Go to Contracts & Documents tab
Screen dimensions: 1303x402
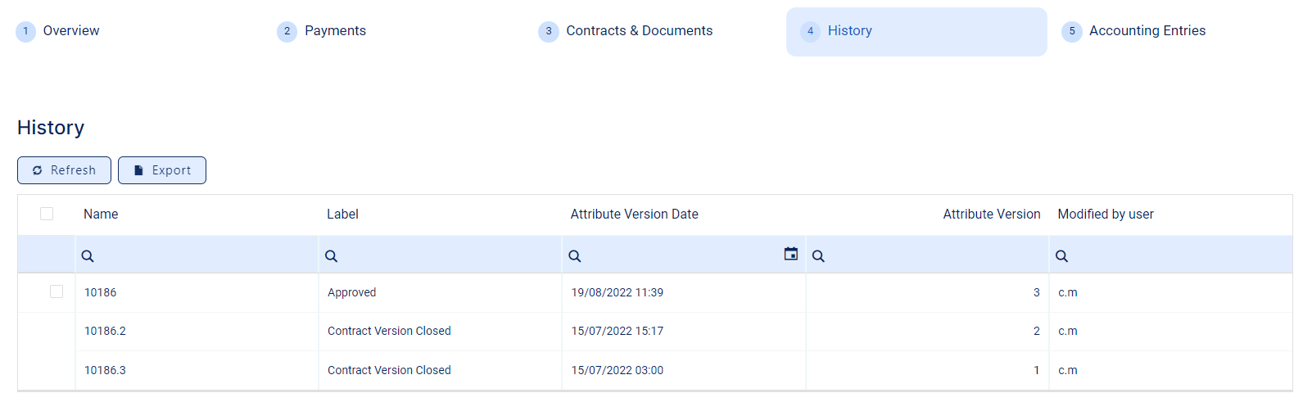click(x=639, y=31)
